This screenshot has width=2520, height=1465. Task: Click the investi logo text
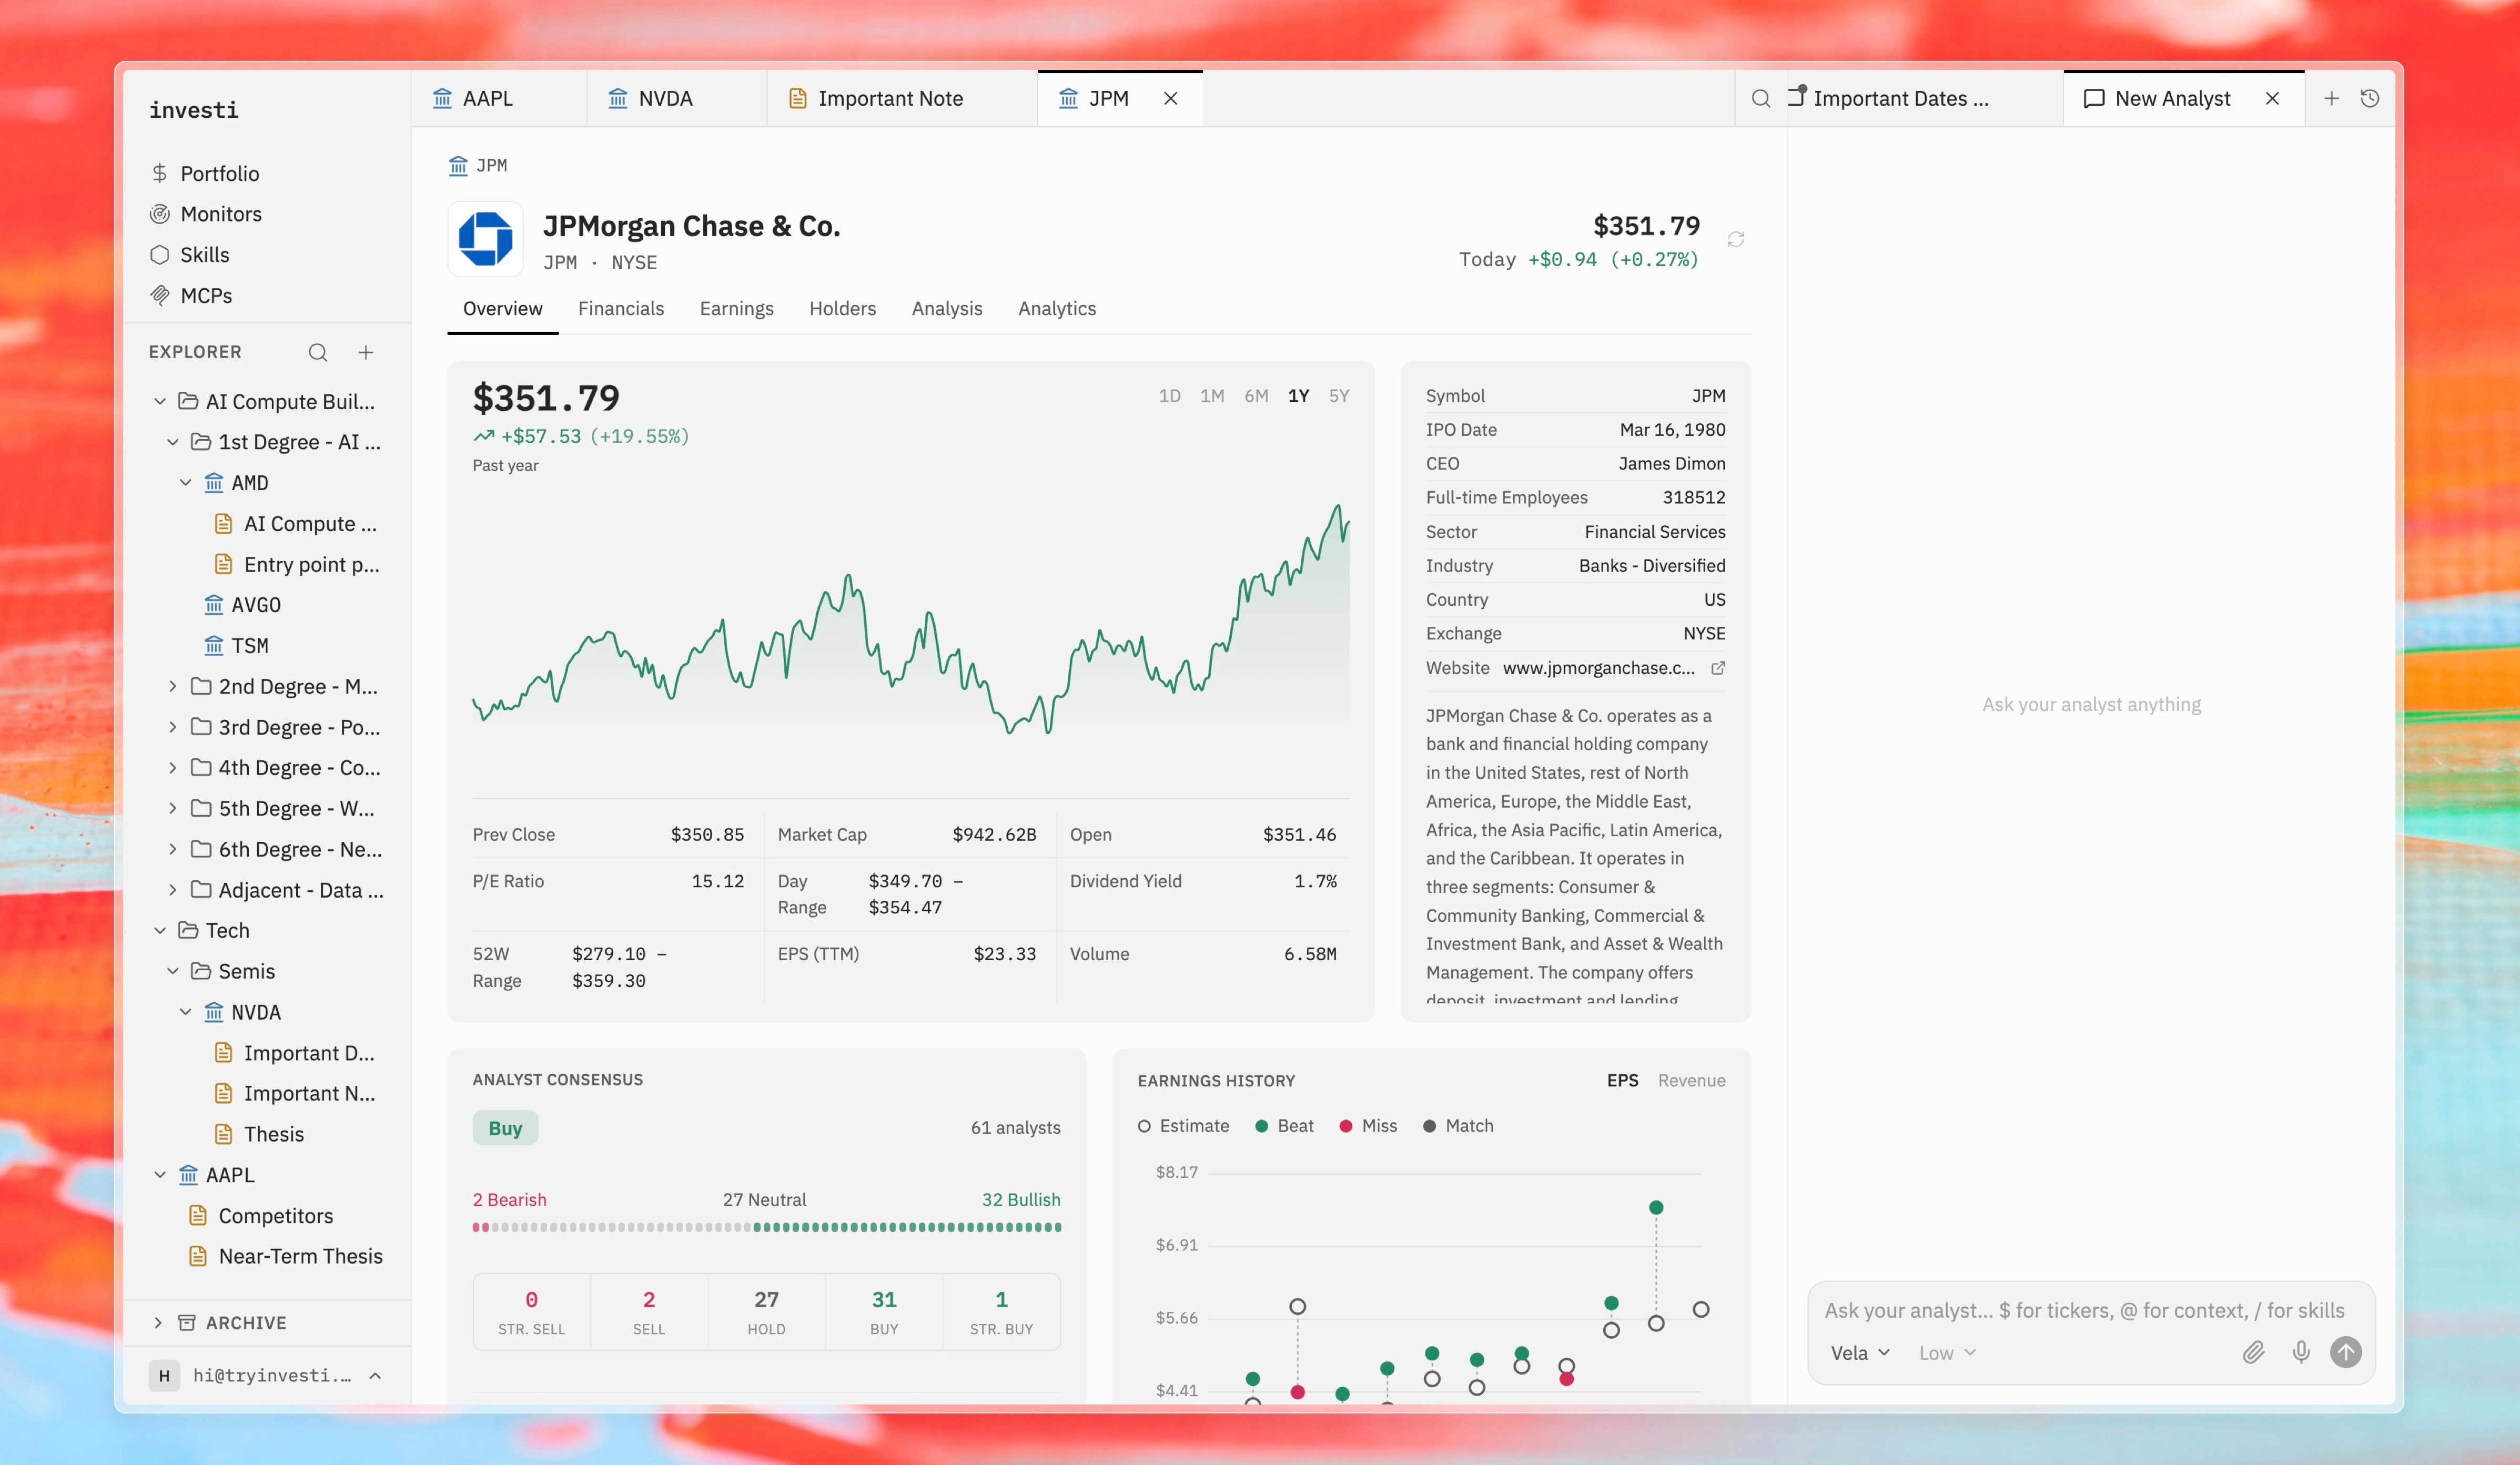(193, 110)
